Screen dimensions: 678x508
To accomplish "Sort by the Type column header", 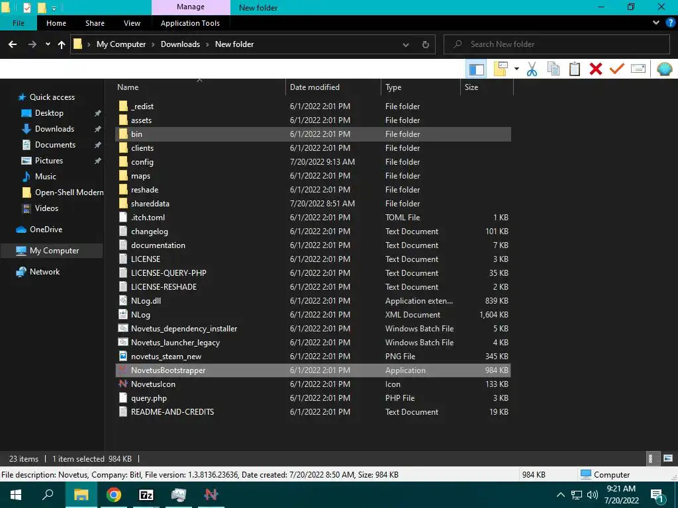I will pos(420,87).
